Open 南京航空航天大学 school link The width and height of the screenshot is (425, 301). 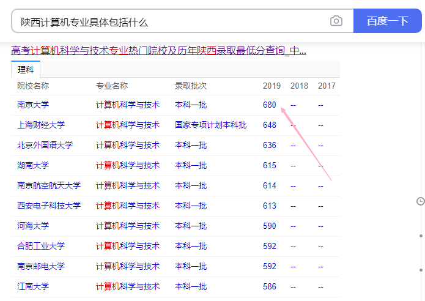[49, 185]
